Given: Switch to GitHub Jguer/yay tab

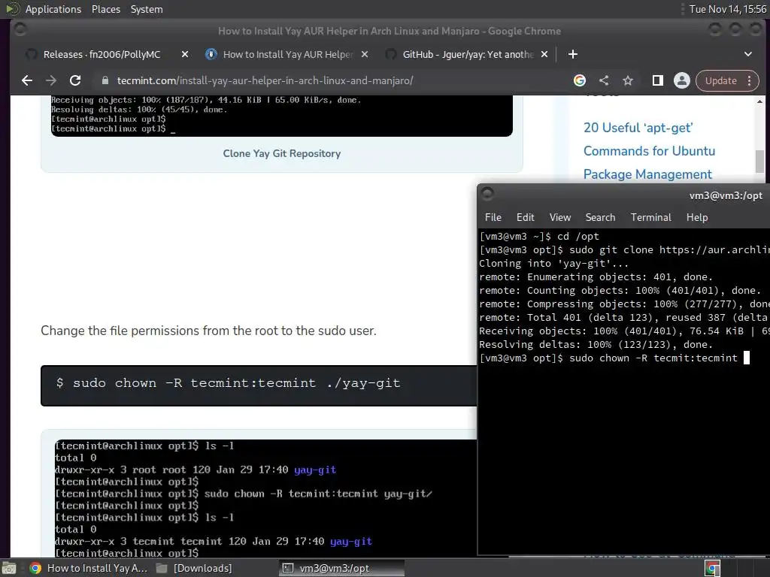Looking at the screenshot, I should coord(468,54).
